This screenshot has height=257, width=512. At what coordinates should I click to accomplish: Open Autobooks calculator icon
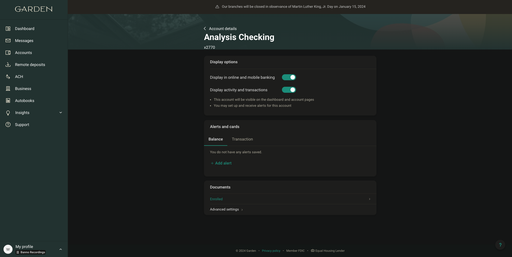click(8, 100)
